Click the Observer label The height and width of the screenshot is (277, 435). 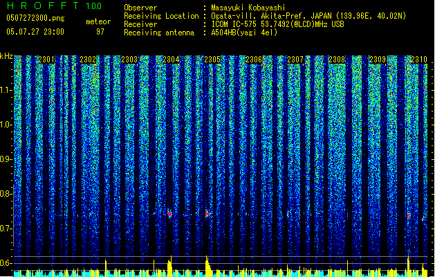pyautogui.click(x=140, y=8)
